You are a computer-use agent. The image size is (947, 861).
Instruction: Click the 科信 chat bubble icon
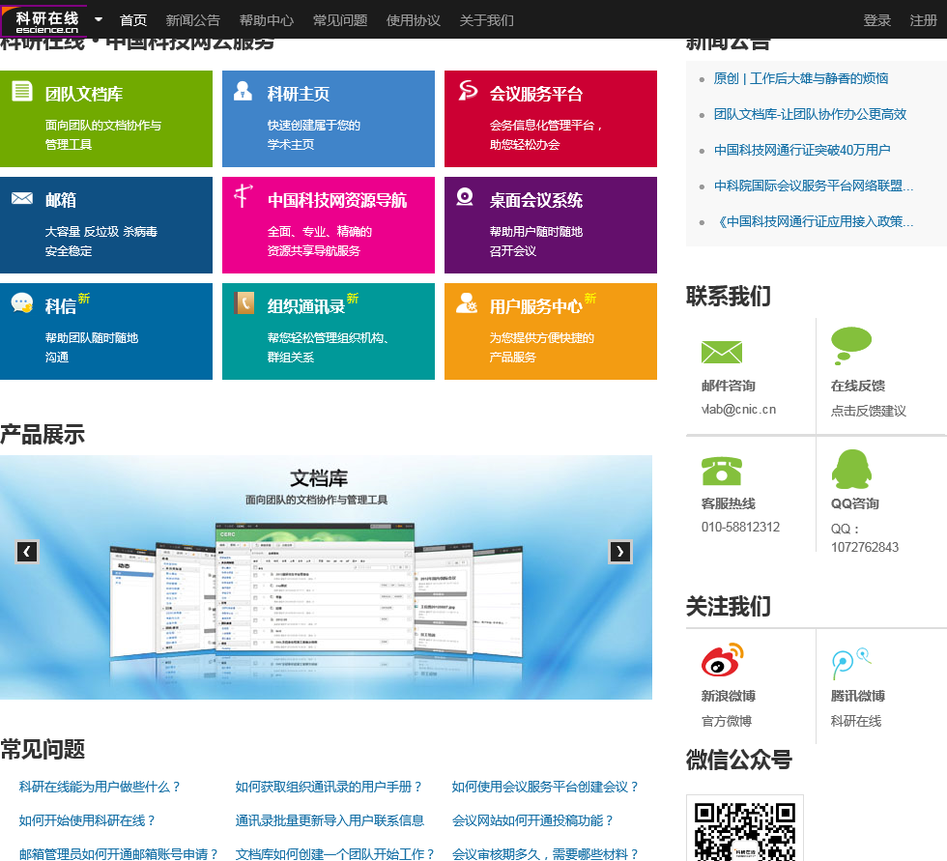(22, 302)
